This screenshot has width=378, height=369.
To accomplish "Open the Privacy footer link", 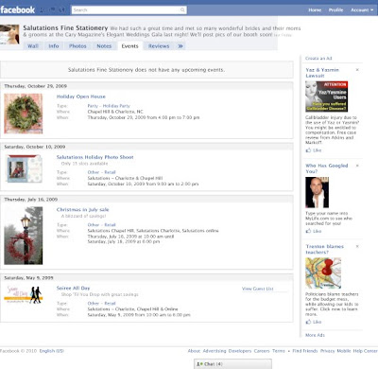I will pyautogui.click(x=328, y=351).
